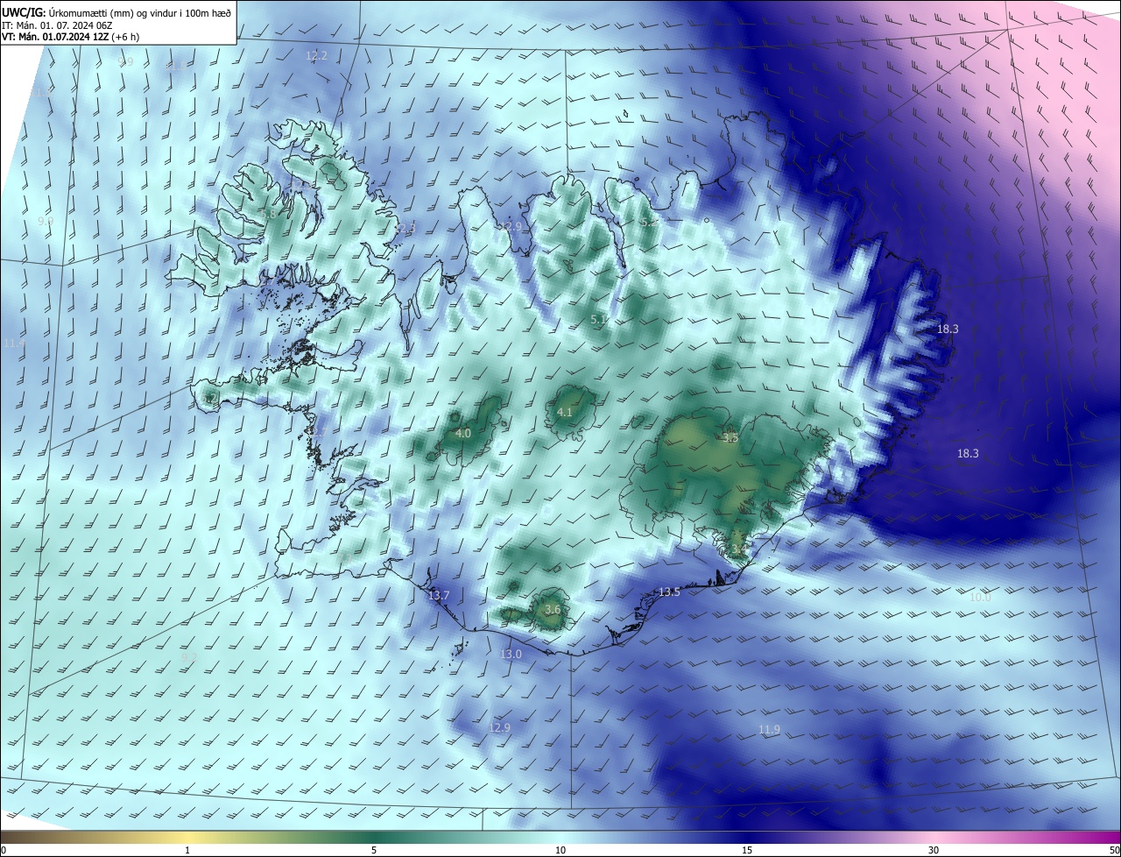
Task: Click the 10 tick on the color scale
Action: 560,850
